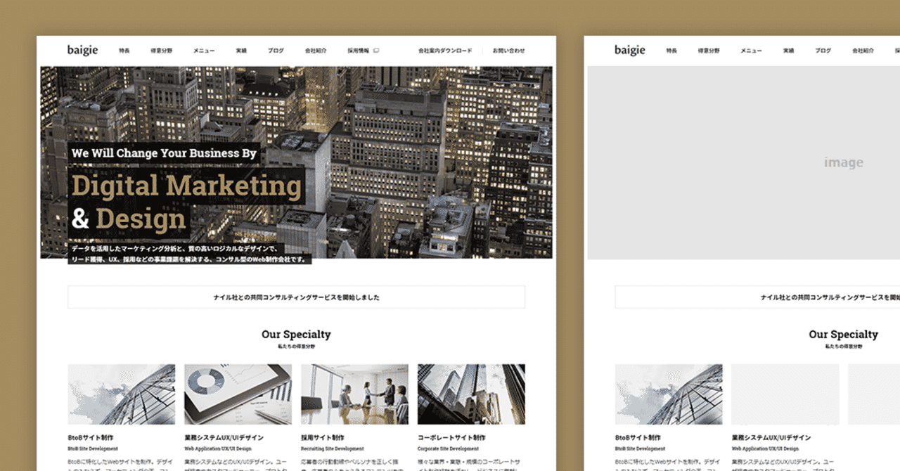Screen dimensions: 900x471
Task: Open ブログ in the right page navigation
Action: coord(823,51)
